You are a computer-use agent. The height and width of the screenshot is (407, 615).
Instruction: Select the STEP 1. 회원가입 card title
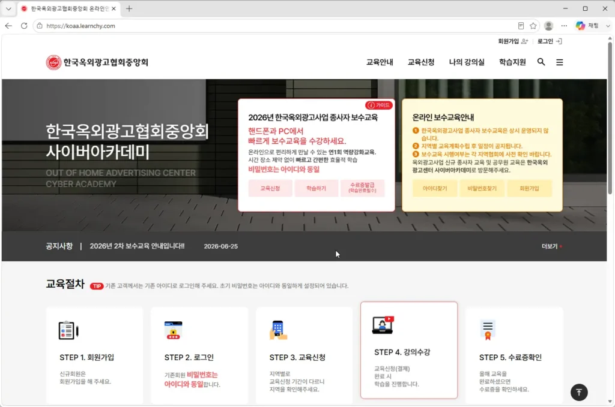(x=86, y=357)
